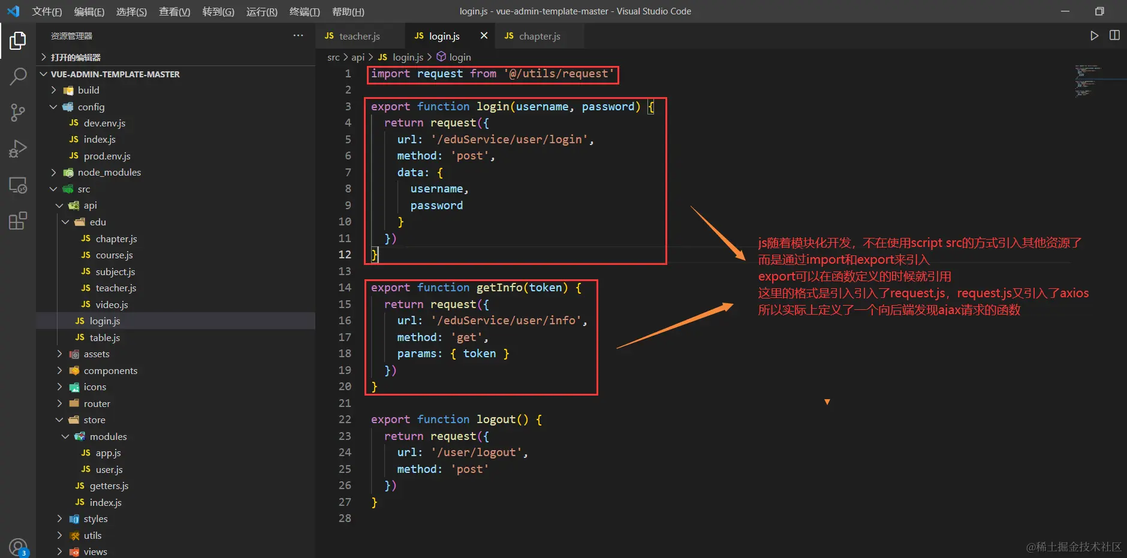This screenshot has width=1127, height=558.
Task: Open the 选择(S) menu
Action: coord(131,11)
